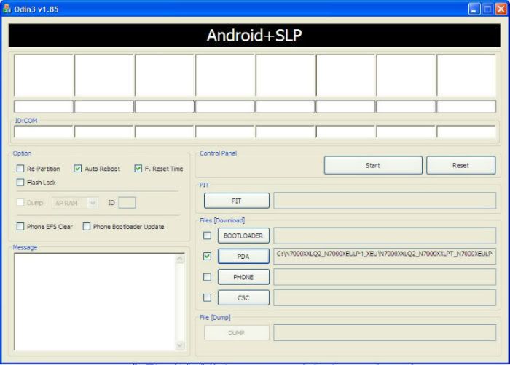Tick the Dump checkbox

tap(20, 202)
